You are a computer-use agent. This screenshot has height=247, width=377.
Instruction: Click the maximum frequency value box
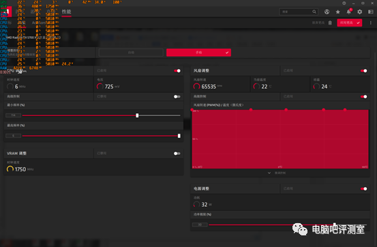pos(13,136)
